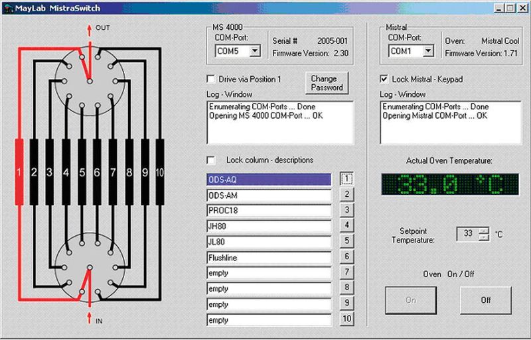Switch to column position 8 button
The width and height of the screenshot is (531, 340).
[x=346, y=287]
